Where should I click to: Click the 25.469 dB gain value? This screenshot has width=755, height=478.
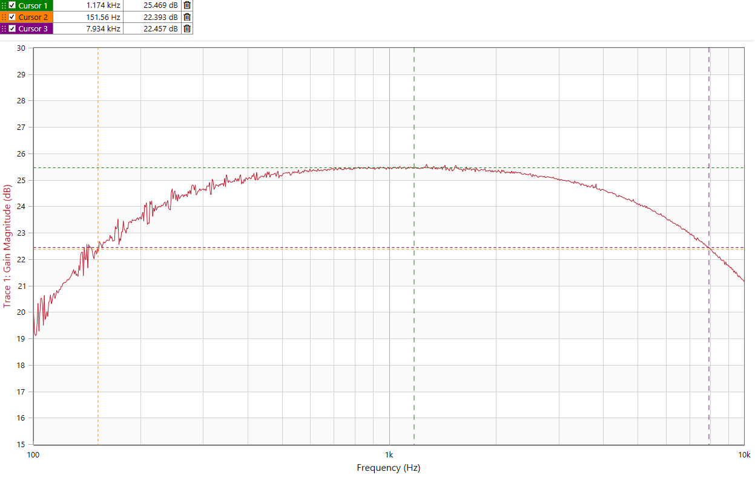160,5
